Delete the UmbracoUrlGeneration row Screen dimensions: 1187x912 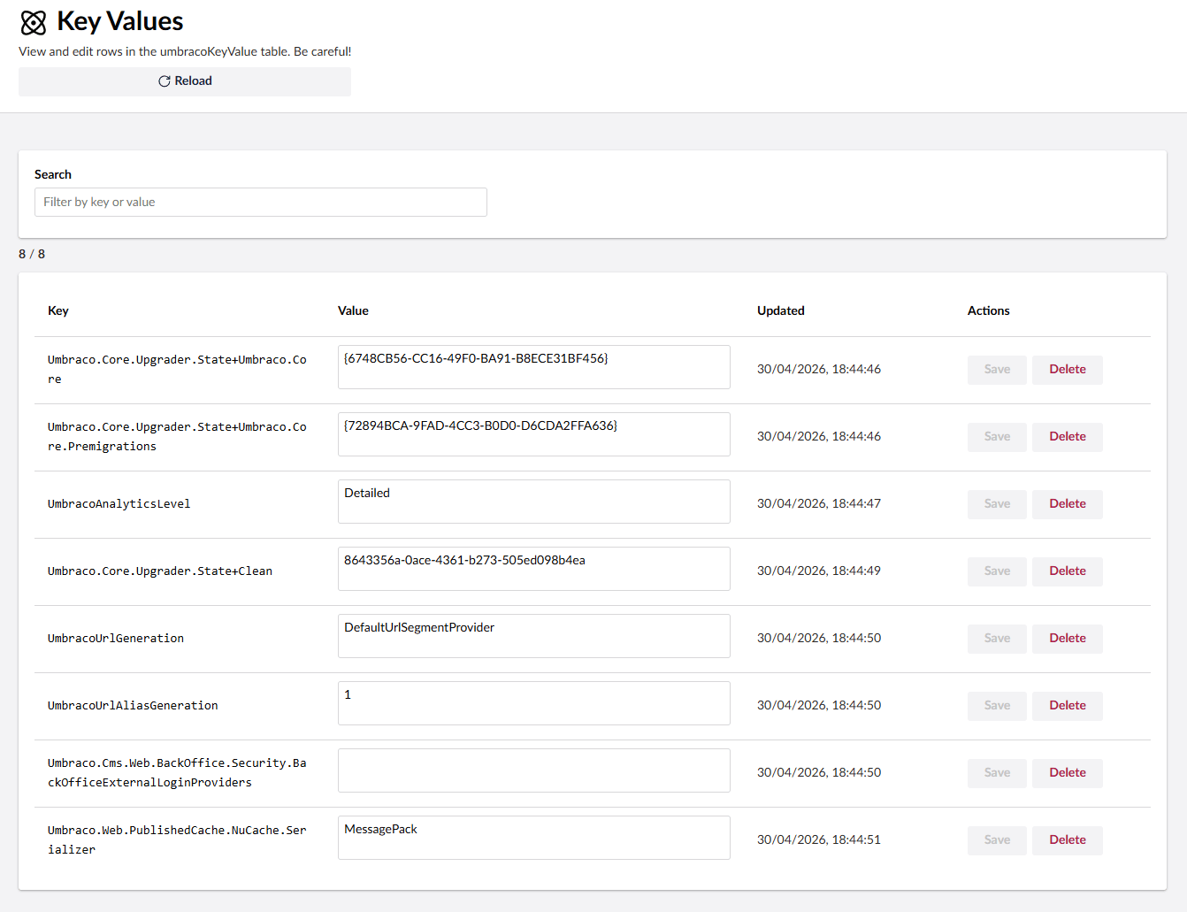[1068, 639]
